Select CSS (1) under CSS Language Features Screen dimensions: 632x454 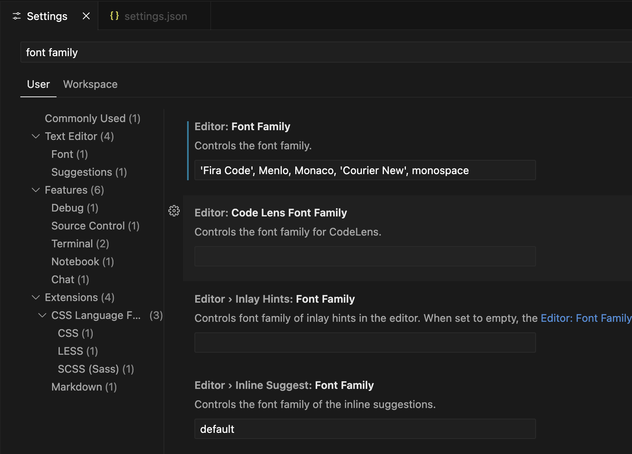(76, 333)
